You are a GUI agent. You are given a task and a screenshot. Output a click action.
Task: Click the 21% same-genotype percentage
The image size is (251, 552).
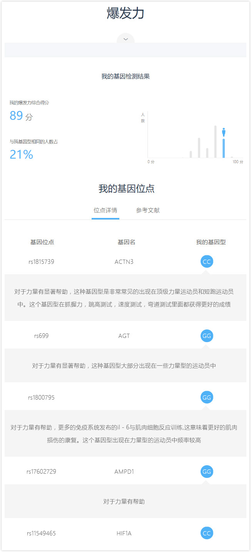[x=22, y=155]
